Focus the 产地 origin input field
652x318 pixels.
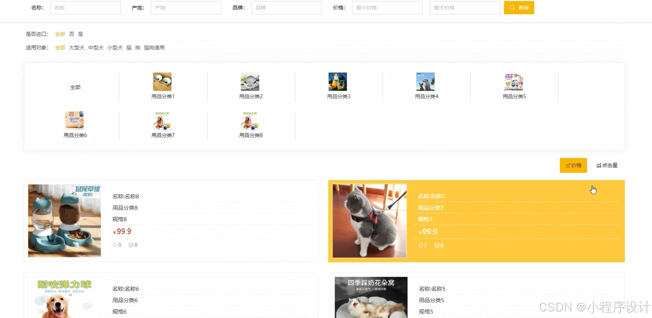point(186,8)
